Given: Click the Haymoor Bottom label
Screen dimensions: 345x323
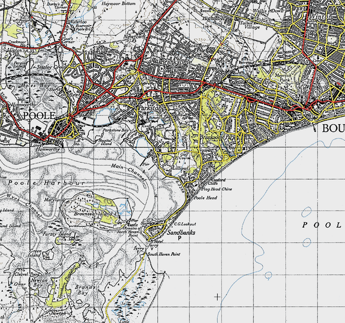Looking at the screenshot, I should pyautogui.click(x=118, y=4).
